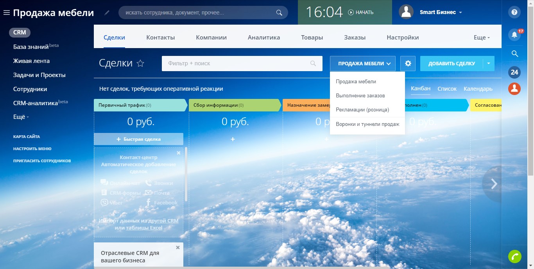Screen dimensions: 534x269
Task: Add Сделки to favorites via star
Action: (140, 63)
